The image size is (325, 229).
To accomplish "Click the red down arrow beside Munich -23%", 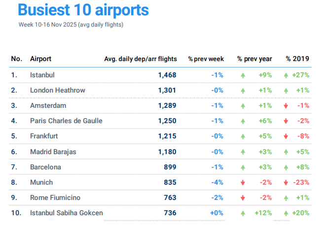I will [x=286, y=182].
